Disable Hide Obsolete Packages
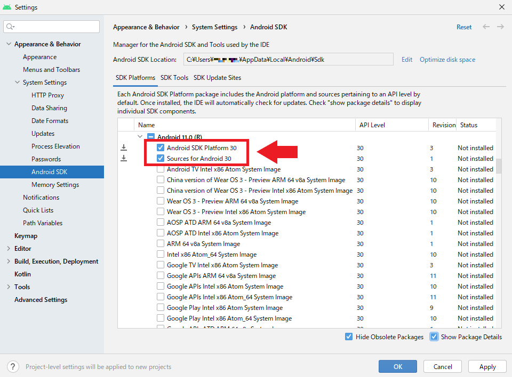Screen dimensions: 512x377 click(349, 337)
